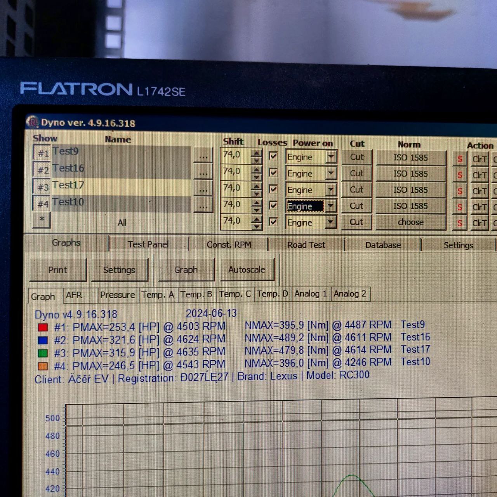Click the ISO 1585 norm button for Test9
The image size is (497, 497).
click(410, 158)
